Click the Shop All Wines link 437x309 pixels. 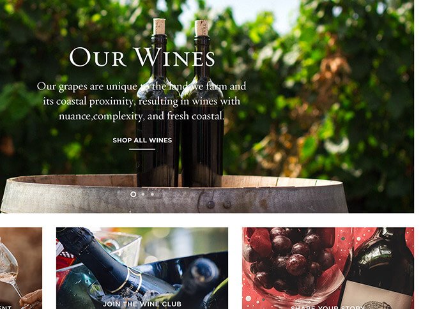point(142,140)
